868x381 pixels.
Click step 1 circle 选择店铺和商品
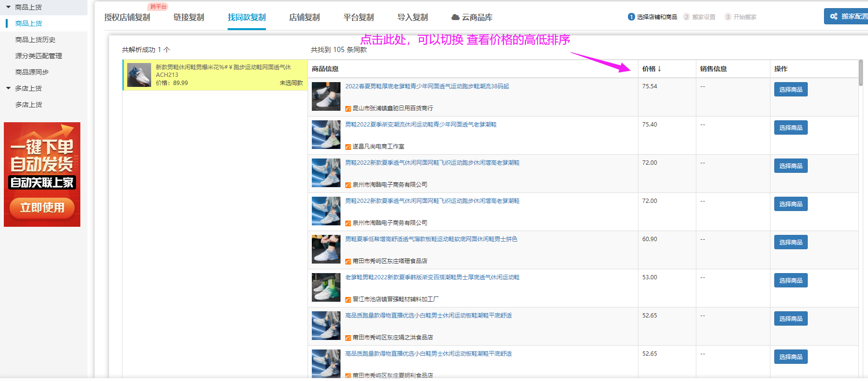631,17
